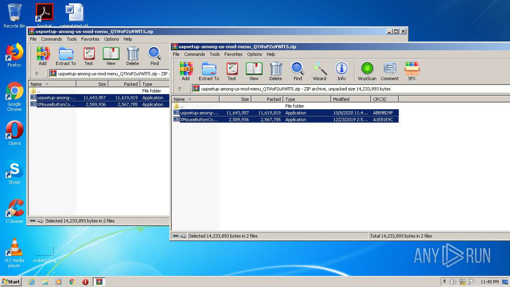Click Delete icon in front WinRAR window
The width and height of the screenshot is (510, 287).
276,71
